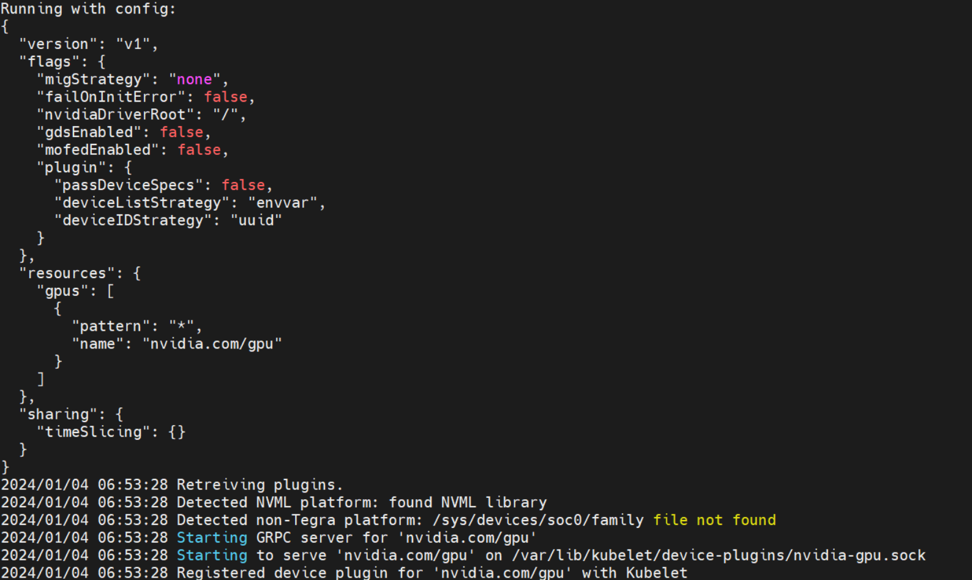The width and height of the screenshot is (972, 580).
Task: Click the "nvidiaDriverRoot": "/" line
Action: tap(141, 115)
